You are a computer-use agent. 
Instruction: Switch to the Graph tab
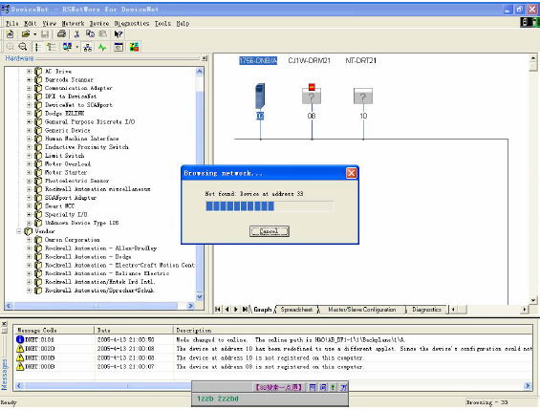pyautogui.click(x=263, y=310)
